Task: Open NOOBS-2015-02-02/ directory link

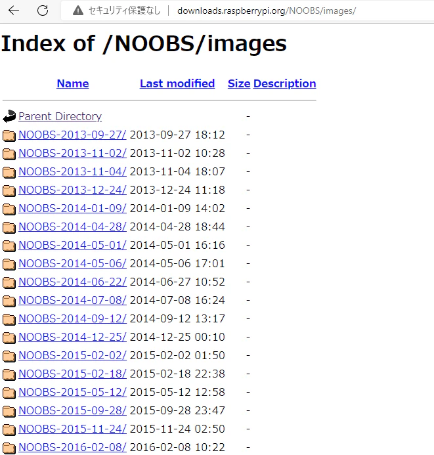Action: [72, 355]
